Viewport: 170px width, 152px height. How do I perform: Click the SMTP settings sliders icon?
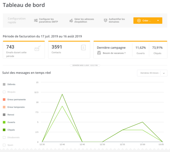(36, 20)
